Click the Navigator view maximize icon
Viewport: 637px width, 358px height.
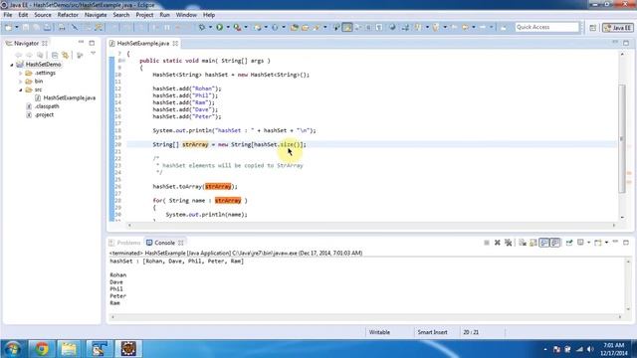[x=92, y=43]
